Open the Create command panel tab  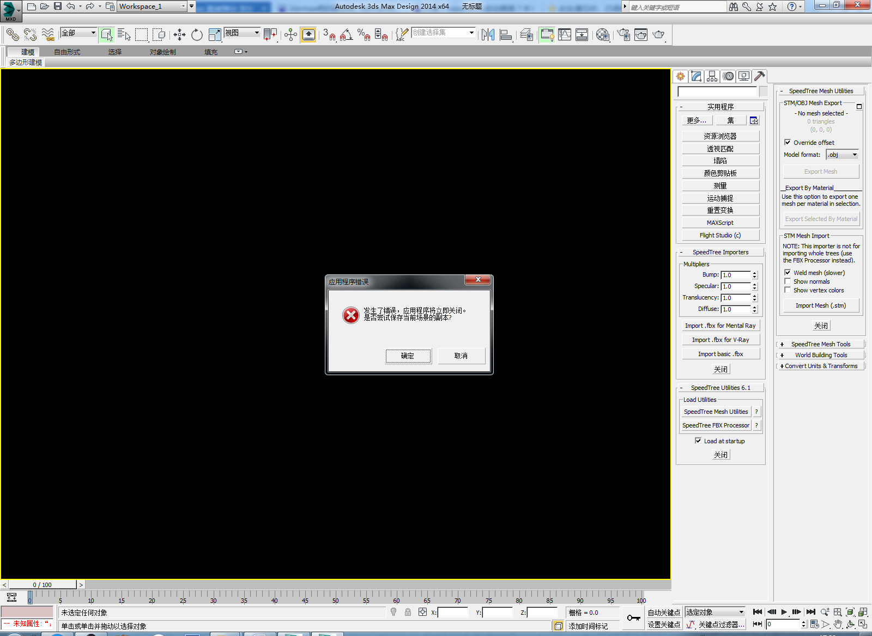(x=680, y=76)
